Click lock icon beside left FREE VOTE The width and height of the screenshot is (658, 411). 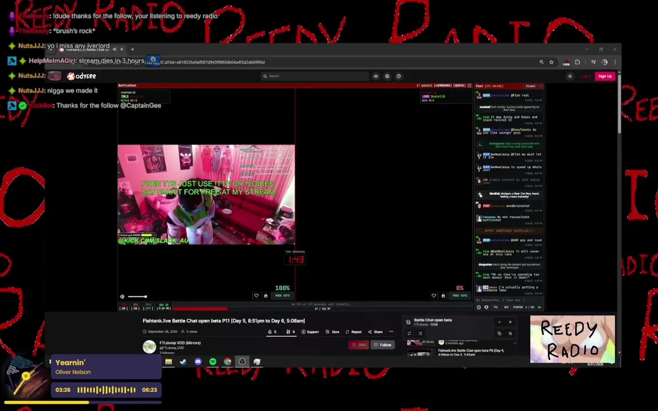point(266,296)
